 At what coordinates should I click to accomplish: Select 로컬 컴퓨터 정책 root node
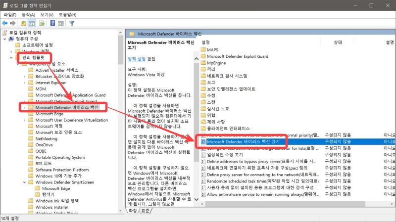pyautogui.click(x=25, y=33)
